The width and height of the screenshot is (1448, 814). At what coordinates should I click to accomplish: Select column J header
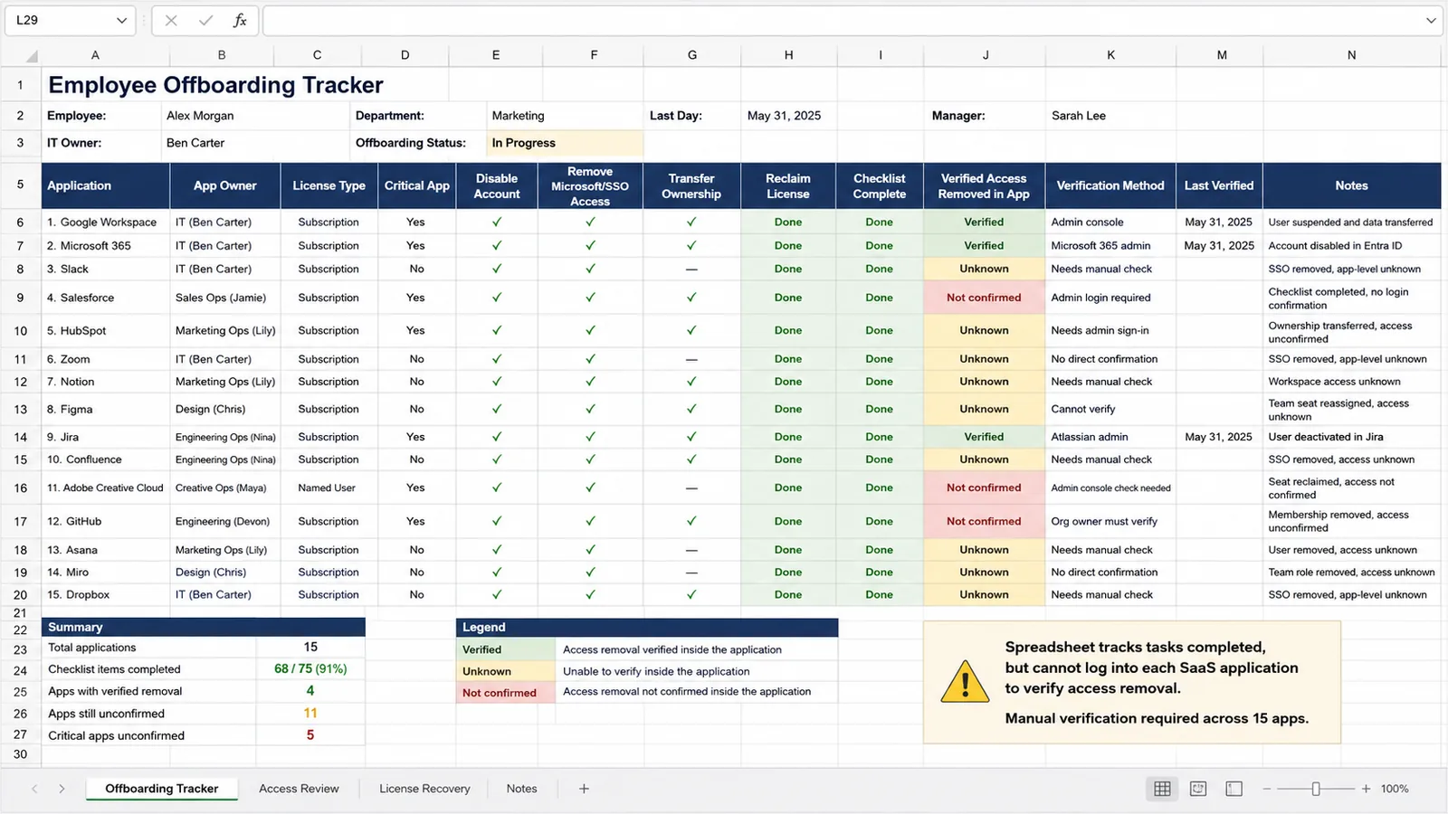[985, 55]
